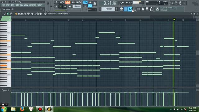The width and height of the screenshot is (199, 112).
Task: Open piano roll menu arrow
Action: click(2, 14)
